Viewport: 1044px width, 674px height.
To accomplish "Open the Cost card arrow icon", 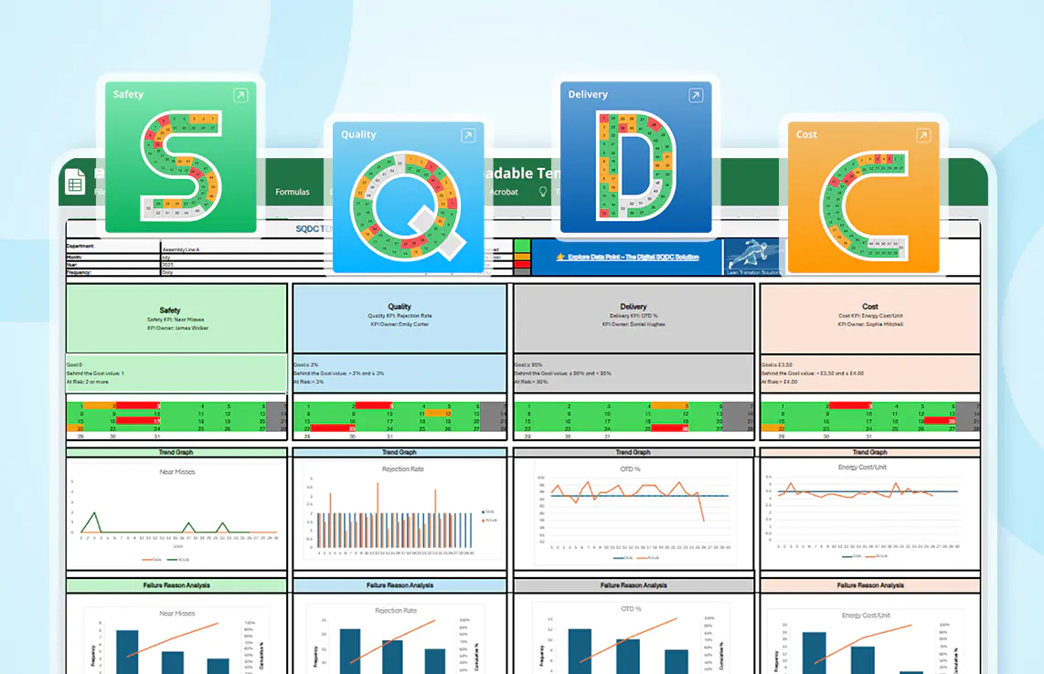I will [922, 135].
